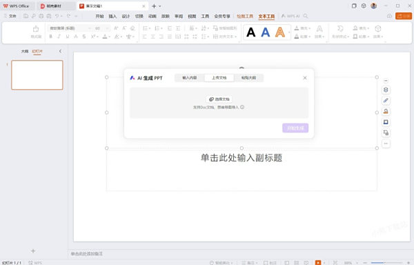The image size is (414, 265).
Task: Click the Select Document button
Action: (x=219, y=99)
